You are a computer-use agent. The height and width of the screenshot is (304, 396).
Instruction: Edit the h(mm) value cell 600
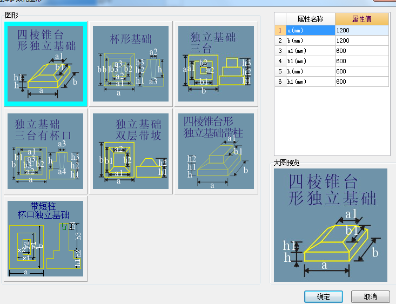click(361, 71)
